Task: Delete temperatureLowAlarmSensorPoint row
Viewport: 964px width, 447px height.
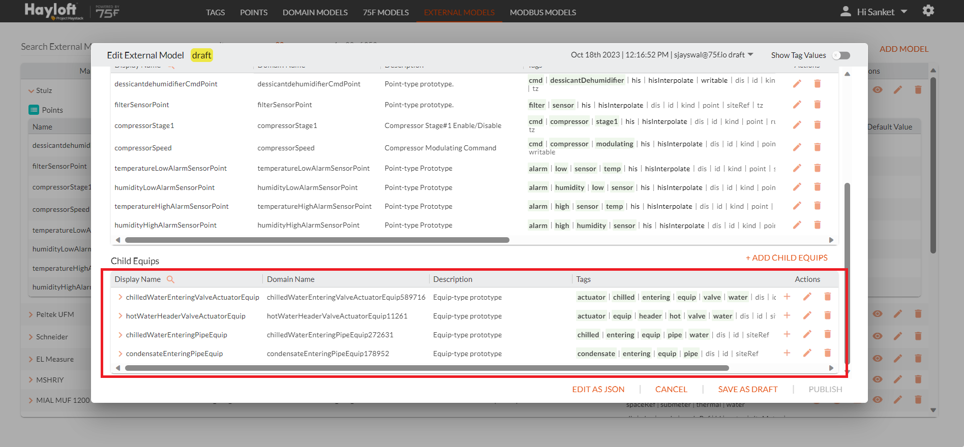Action: pyautogui.click(x=817, y=168)
